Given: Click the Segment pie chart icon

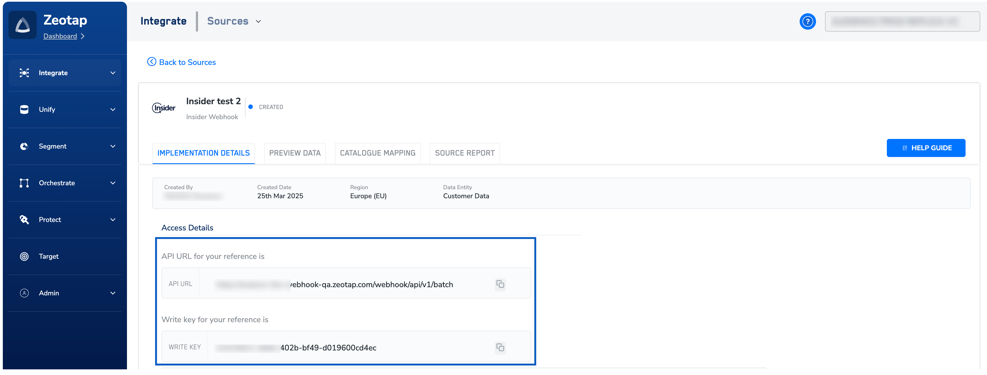Looking at the screenshot, I should tap(24, 147).
